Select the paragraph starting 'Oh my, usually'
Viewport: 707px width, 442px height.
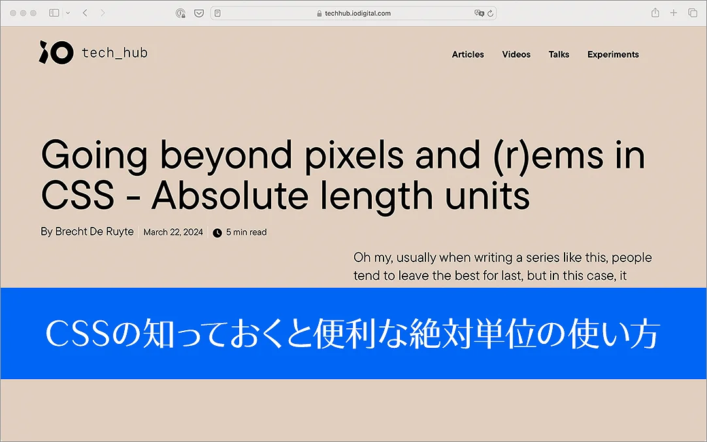pos(502,267)
